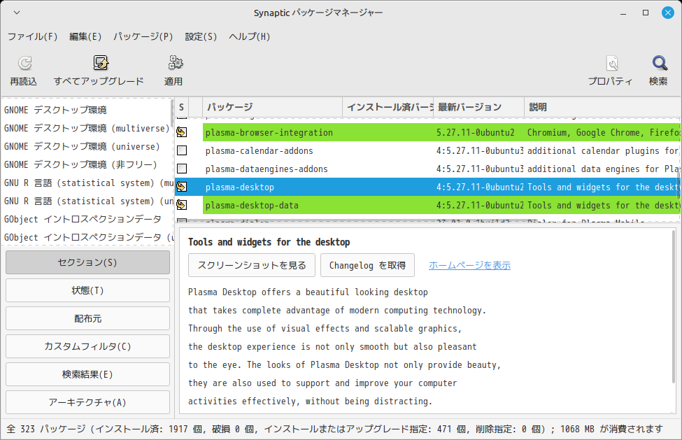The height and width of the screenshot is (440, 682).
Task: Click the Apply (適用) gears icon
Action: point(173,64)
